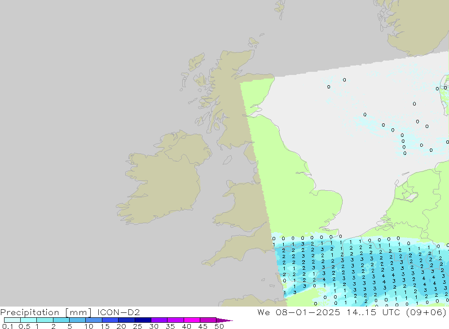Click the 2–5 mm legend color swatch
449x329 pixels.
click(x=61, y=320)
